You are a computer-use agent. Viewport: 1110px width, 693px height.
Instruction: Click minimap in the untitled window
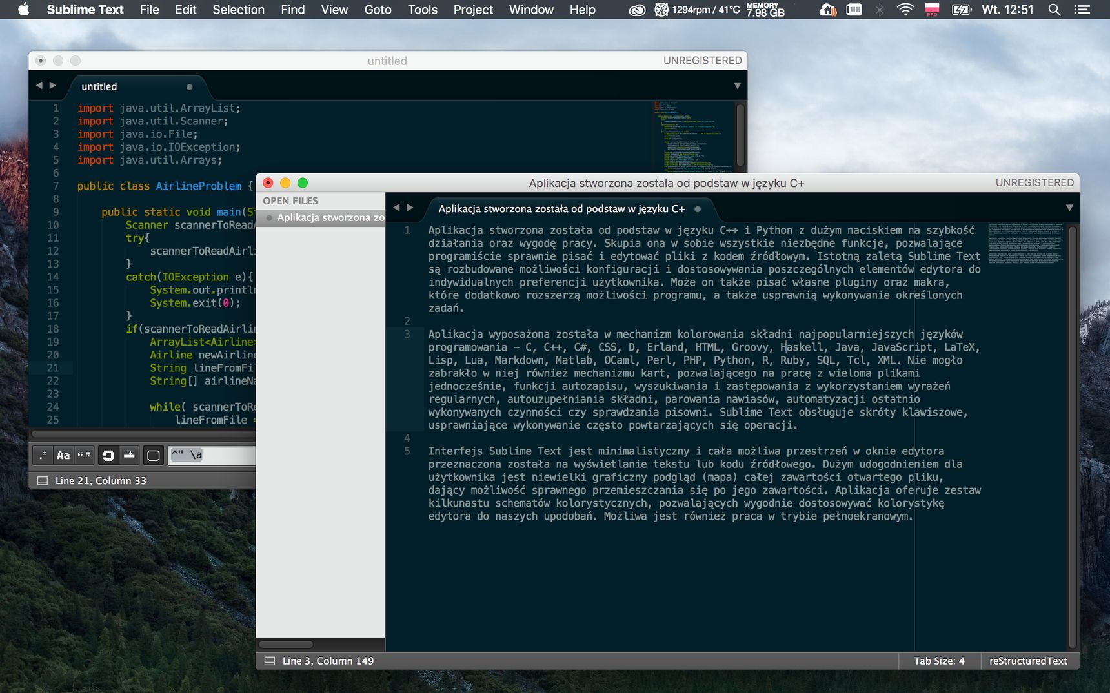(x=692, y=136)
